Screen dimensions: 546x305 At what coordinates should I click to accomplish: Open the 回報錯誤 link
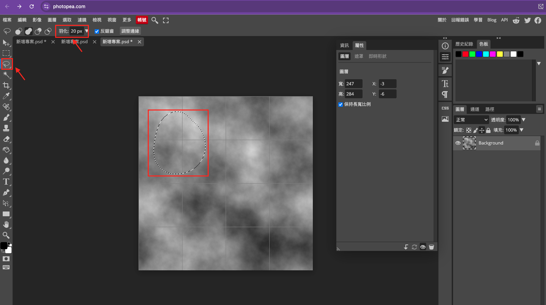[460, 20]
